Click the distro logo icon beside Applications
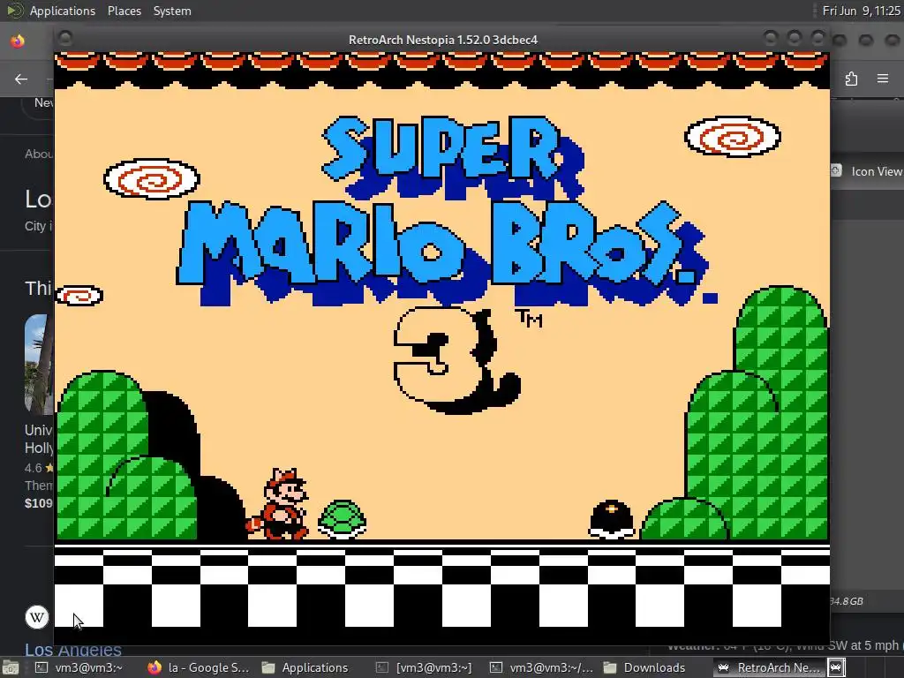This screenshot has width=904, height=678. (14, 11)
